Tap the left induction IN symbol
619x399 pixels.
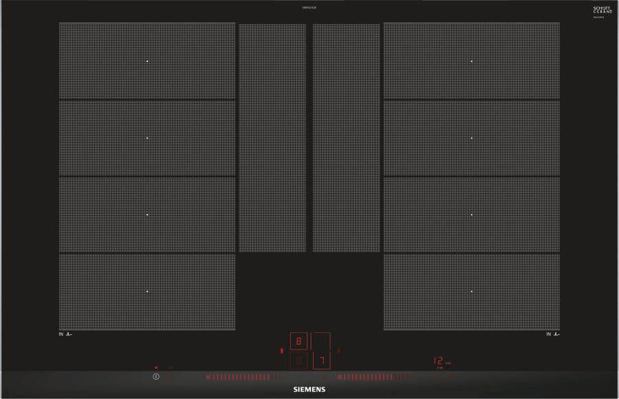coord(66,334)
